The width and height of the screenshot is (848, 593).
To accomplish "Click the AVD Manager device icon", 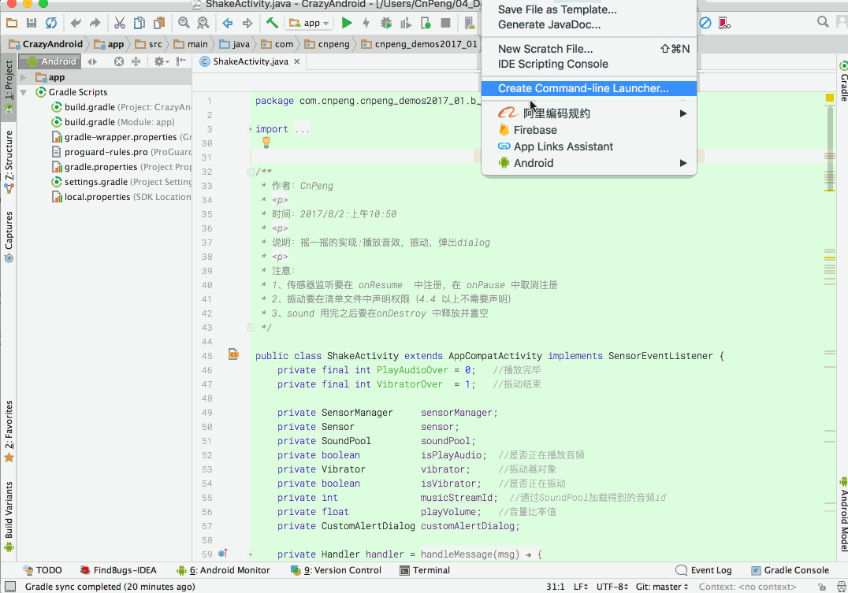I will 469,23.
